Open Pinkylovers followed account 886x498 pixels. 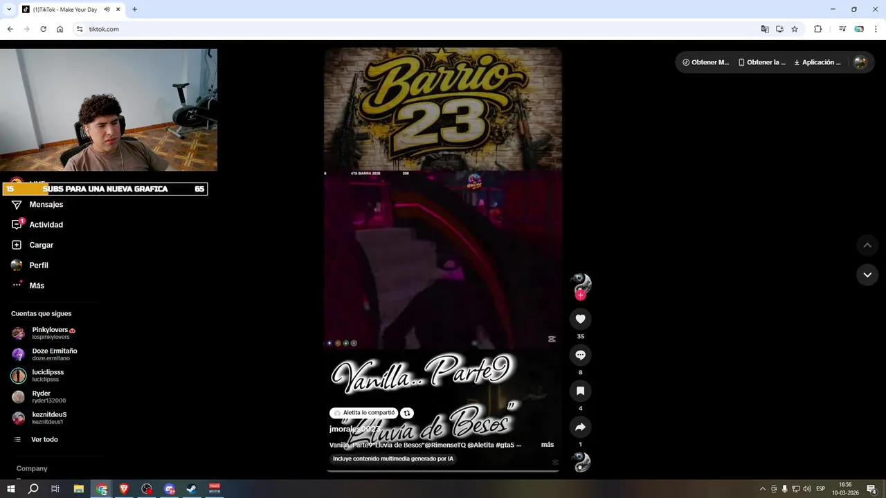point(44,333)
